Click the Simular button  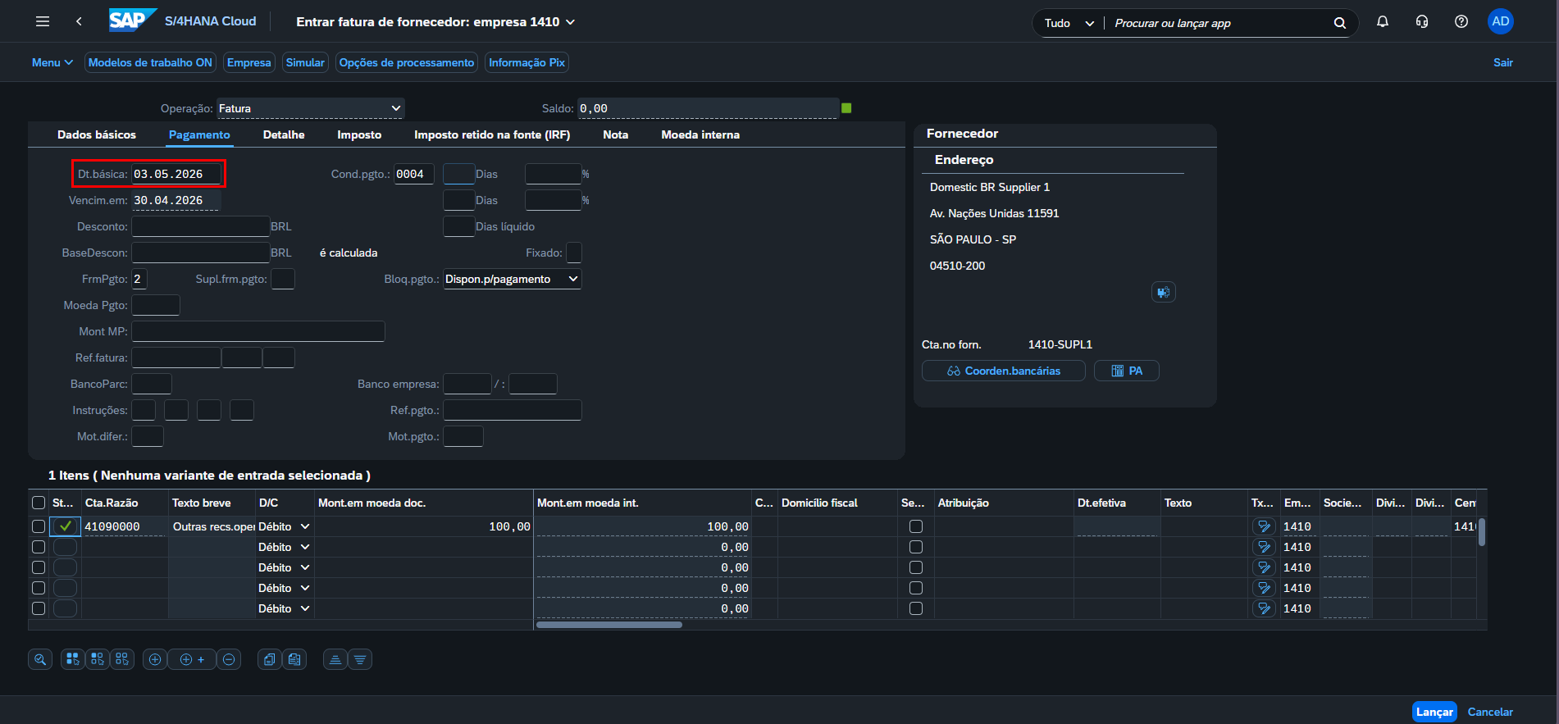(305, 62)
